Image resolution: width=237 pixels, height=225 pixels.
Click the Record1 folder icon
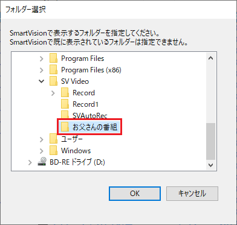(65, 104)
